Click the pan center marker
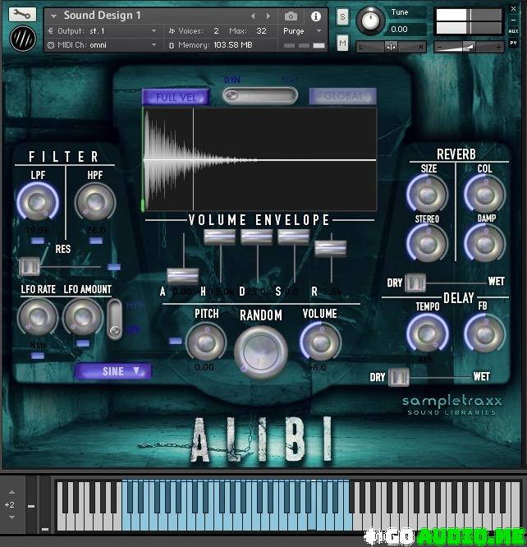The image size is (527, 547). [x=391, y=47]
